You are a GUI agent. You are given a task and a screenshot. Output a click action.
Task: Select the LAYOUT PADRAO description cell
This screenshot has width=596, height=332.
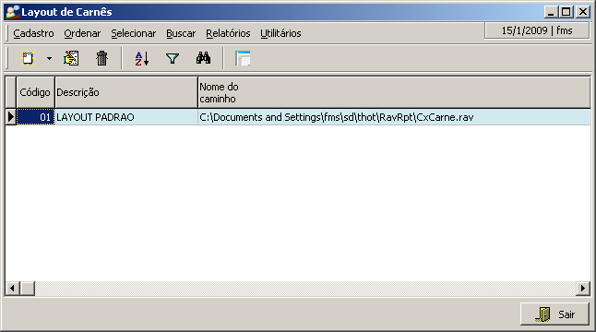(126, 117)
